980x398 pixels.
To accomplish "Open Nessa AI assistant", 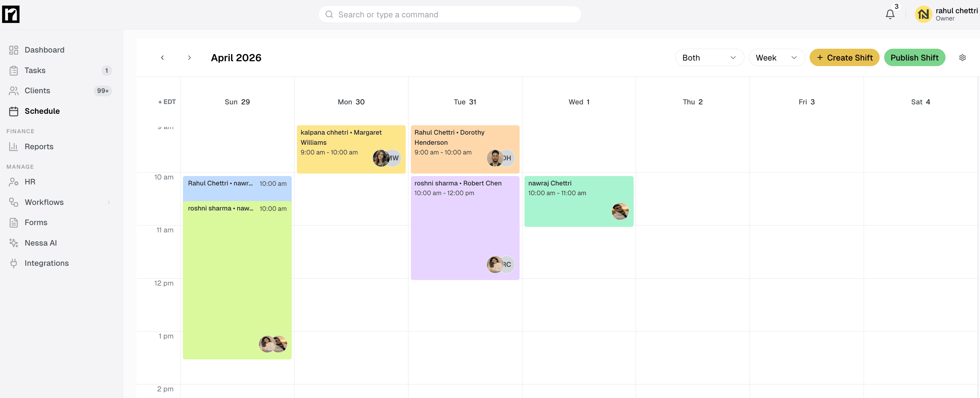I will [40, 243].
